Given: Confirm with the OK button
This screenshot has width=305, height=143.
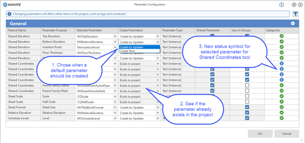Looking at the screenshot, I should coord(260,134).
